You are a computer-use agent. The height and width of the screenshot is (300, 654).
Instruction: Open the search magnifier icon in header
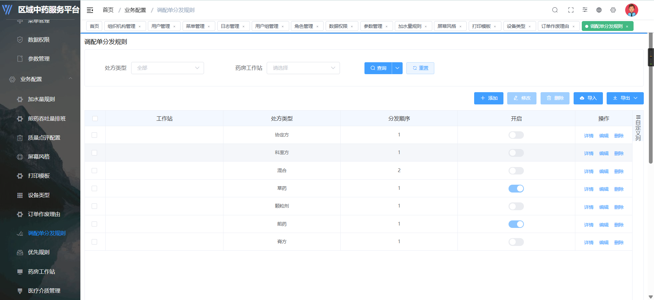tap(555, 10)
